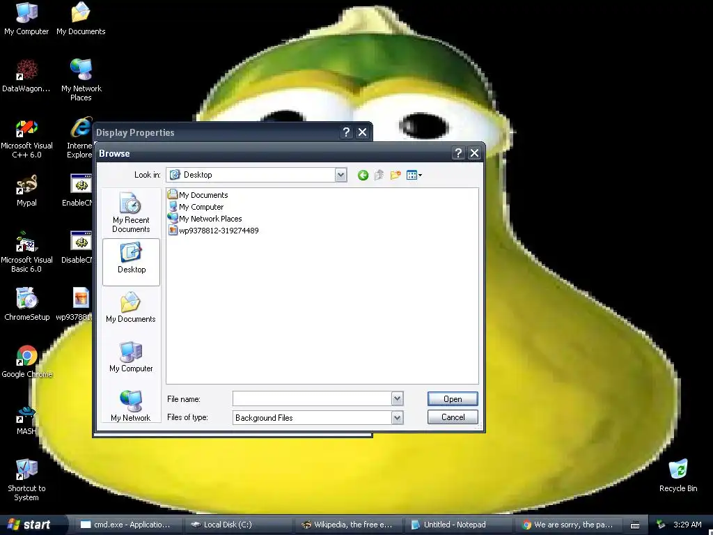Switch to Local Disk (C:) taskbar window
The width and height of the screenshot is (713, 535).
(238, 525)
